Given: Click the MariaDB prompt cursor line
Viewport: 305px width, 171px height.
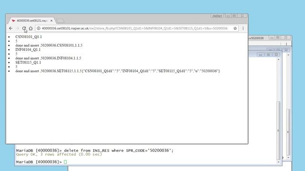Looking at the screenshot, I should tap(41, 162).
